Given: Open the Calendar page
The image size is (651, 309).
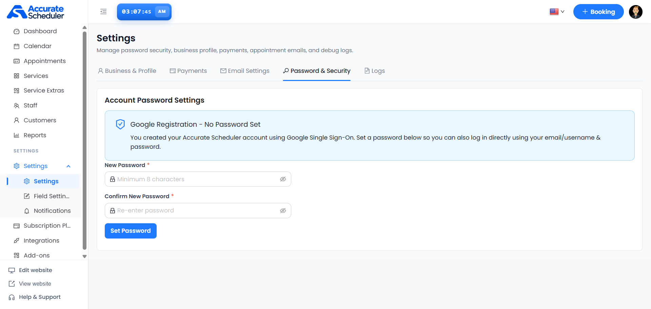Looking at the screenshot, I should coord(37,46).
